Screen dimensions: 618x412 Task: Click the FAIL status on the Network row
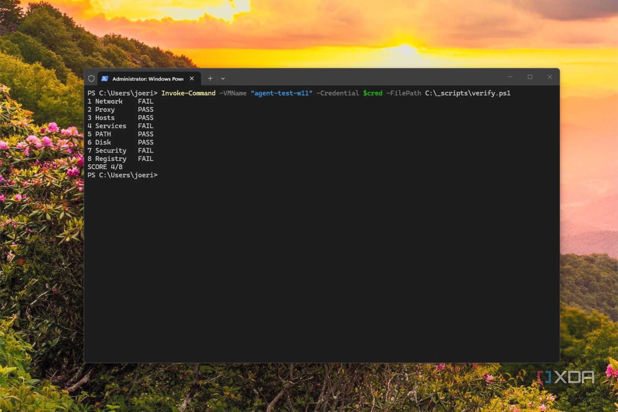pos(146,101)
